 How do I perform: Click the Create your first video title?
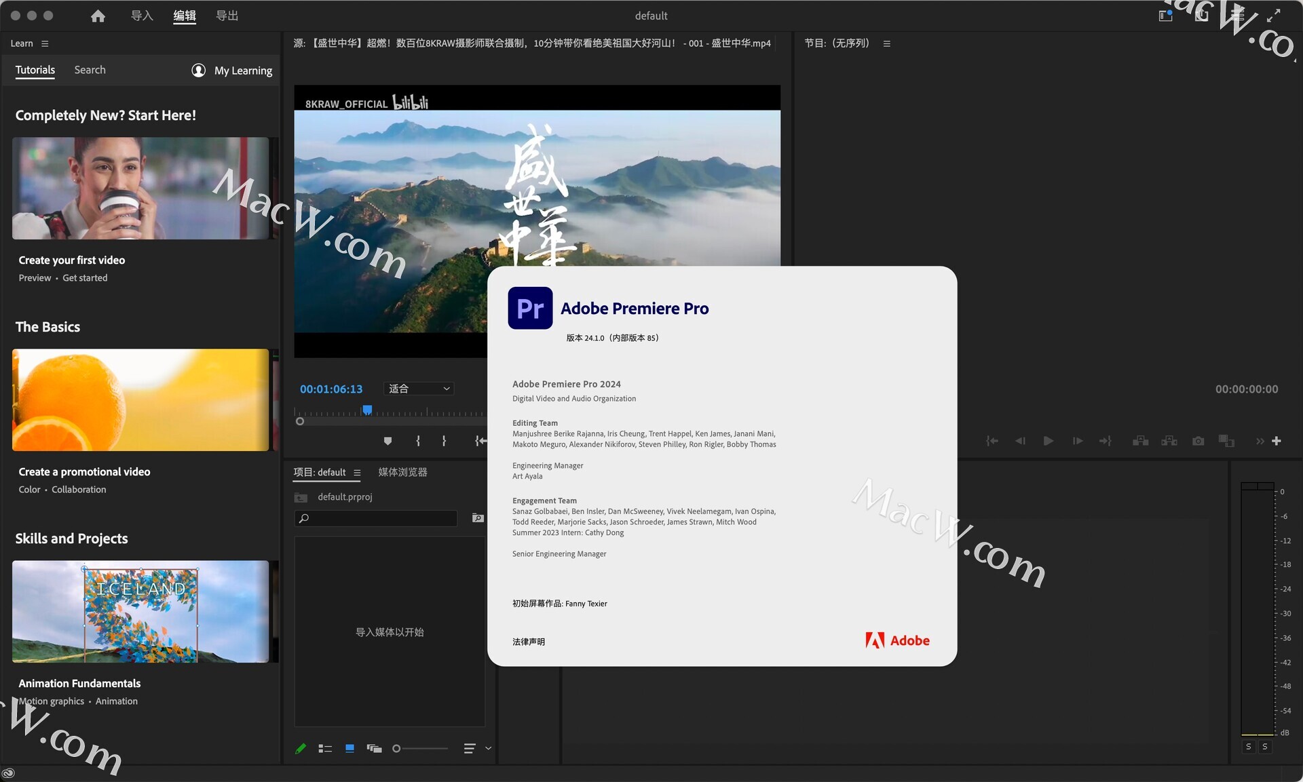click(72, 260)
